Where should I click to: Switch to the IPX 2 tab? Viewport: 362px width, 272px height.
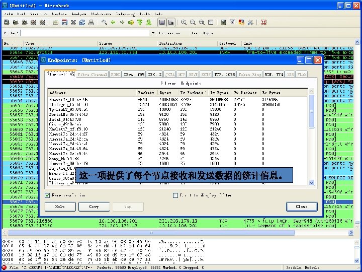[x=155, y=75]
